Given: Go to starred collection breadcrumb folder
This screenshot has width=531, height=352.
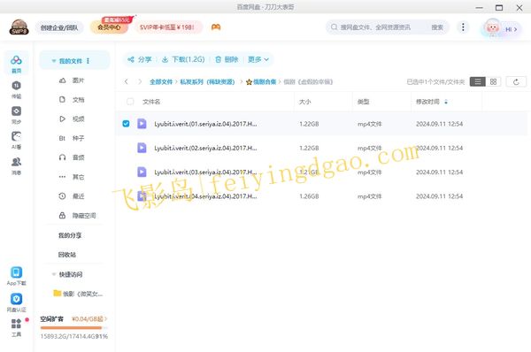Looking at the screenshot, I should click(x=261, y=81).
